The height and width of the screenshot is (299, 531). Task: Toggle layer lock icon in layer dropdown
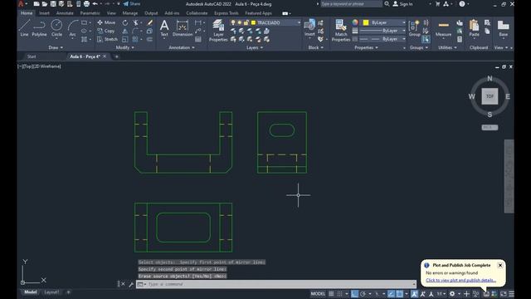tap(246, 22)
